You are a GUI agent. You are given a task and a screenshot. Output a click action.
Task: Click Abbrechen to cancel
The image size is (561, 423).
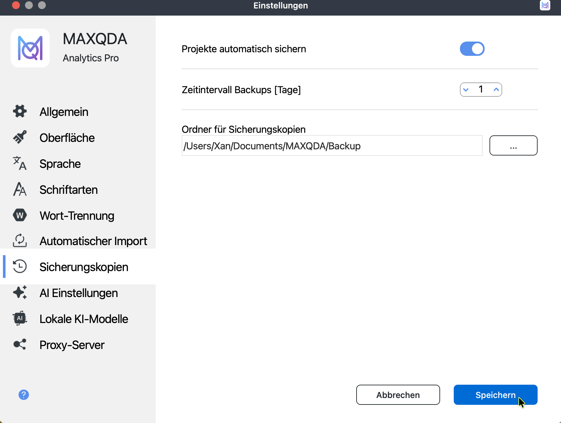(x=398, y=395)
